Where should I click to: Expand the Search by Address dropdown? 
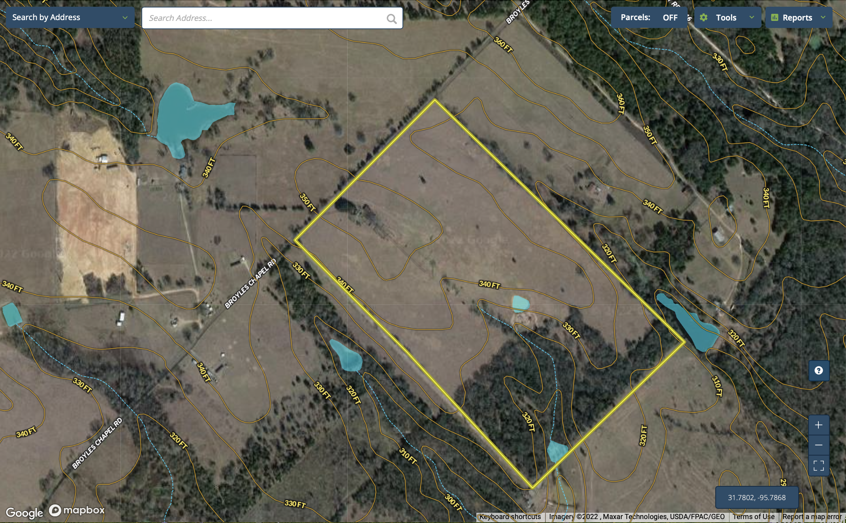(x=125, y=17)
